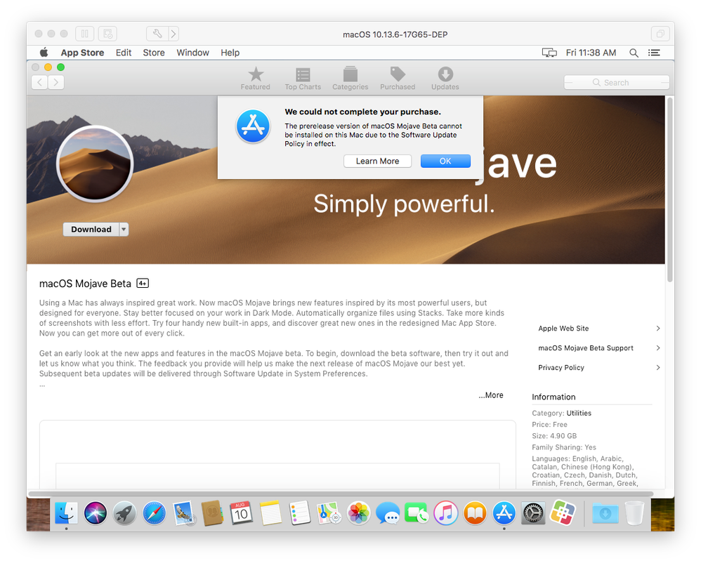Open the Updates section
701x563 pixels.
tap(445, 79)
